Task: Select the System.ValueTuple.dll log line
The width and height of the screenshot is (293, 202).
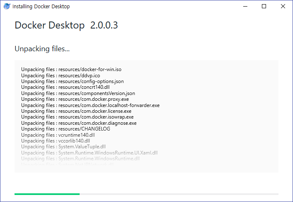Action: pos(63,147)
